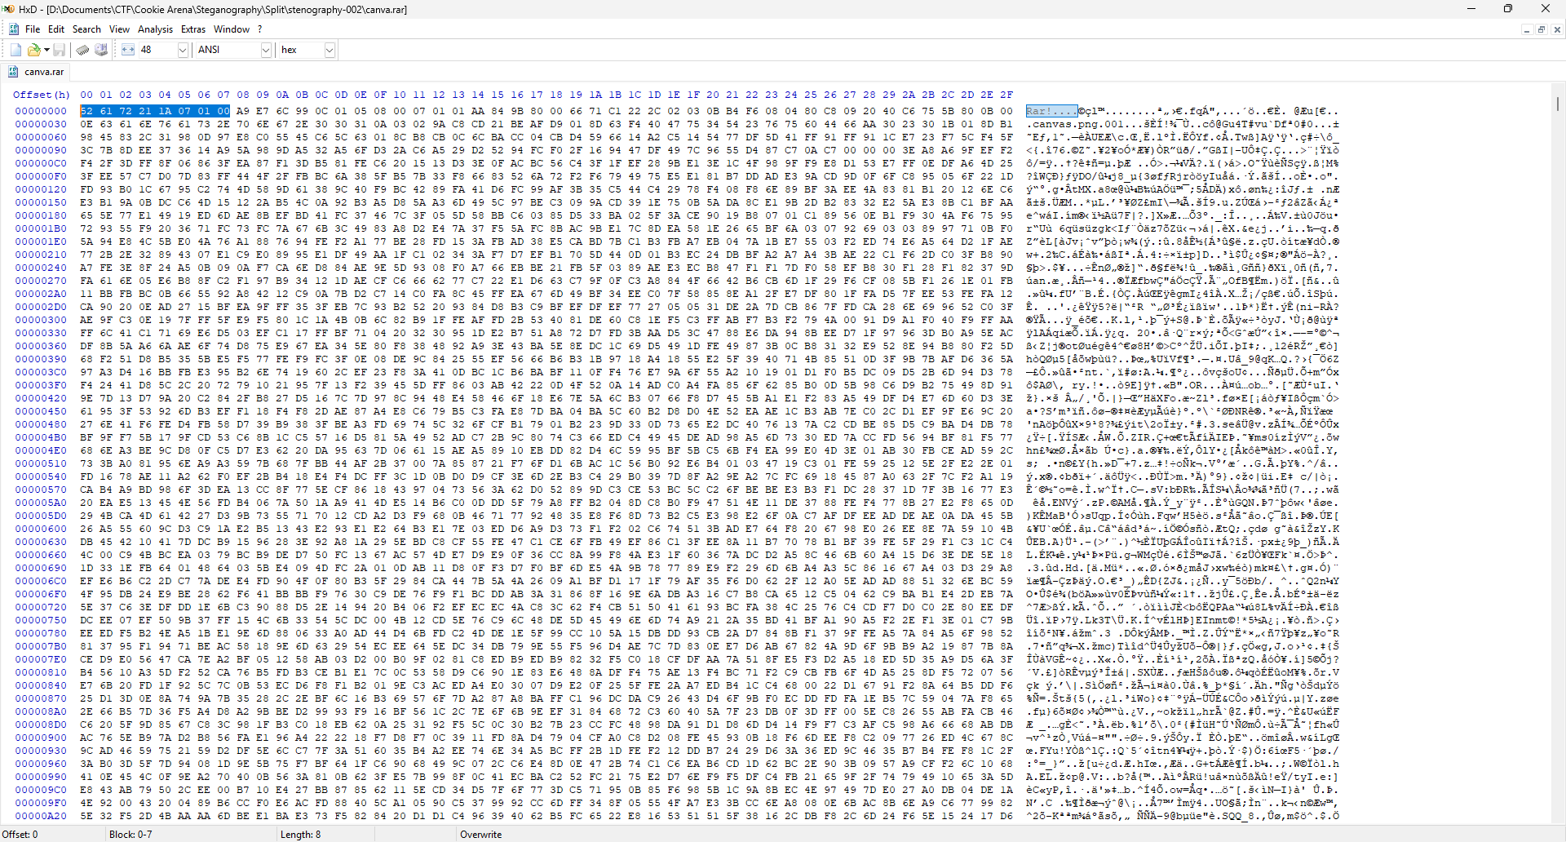This screenshot has height=842, width=1566.
Task: Click the '.canvas.png.001' decoded text
Action: coord(1077,124)
